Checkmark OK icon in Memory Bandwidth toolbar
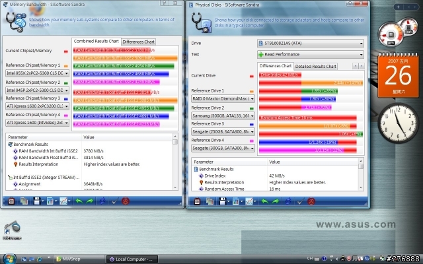Screen dimensions: 423x264 (114, 201)
